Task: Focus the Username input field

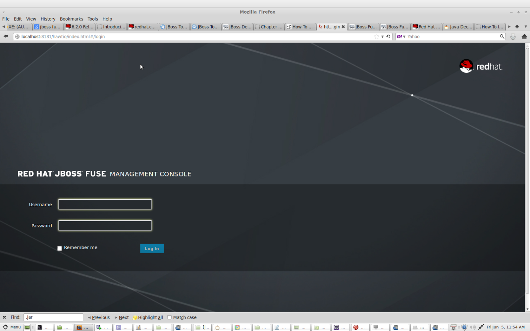Action: [105, 205]
